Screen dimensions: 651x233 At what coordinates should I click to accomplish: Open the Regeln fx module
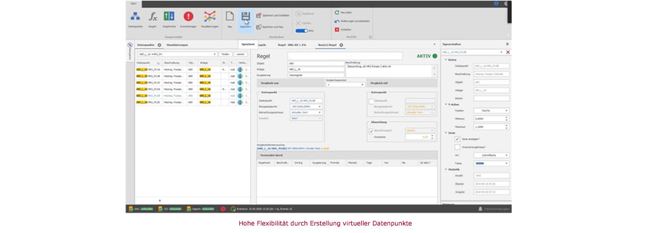click(x=153, y=16)
